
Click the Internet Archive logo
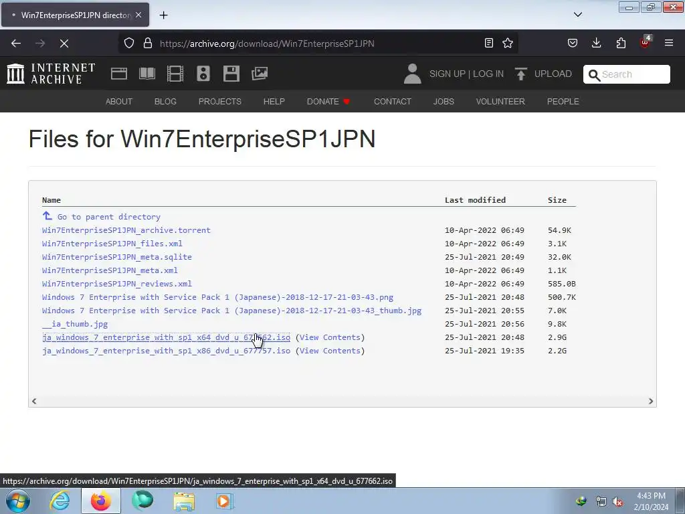click(51, 74)
